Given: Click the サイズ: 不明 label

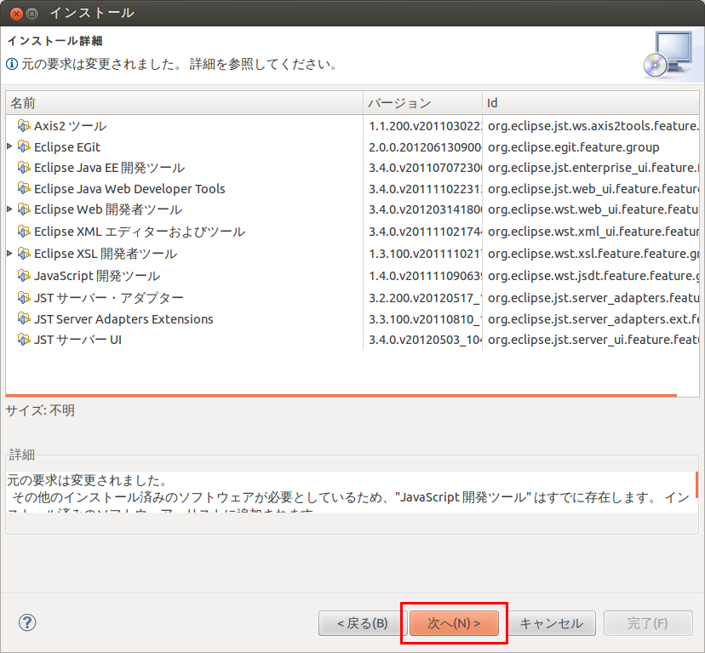Looking at the screenshot, I should (41, 410).
